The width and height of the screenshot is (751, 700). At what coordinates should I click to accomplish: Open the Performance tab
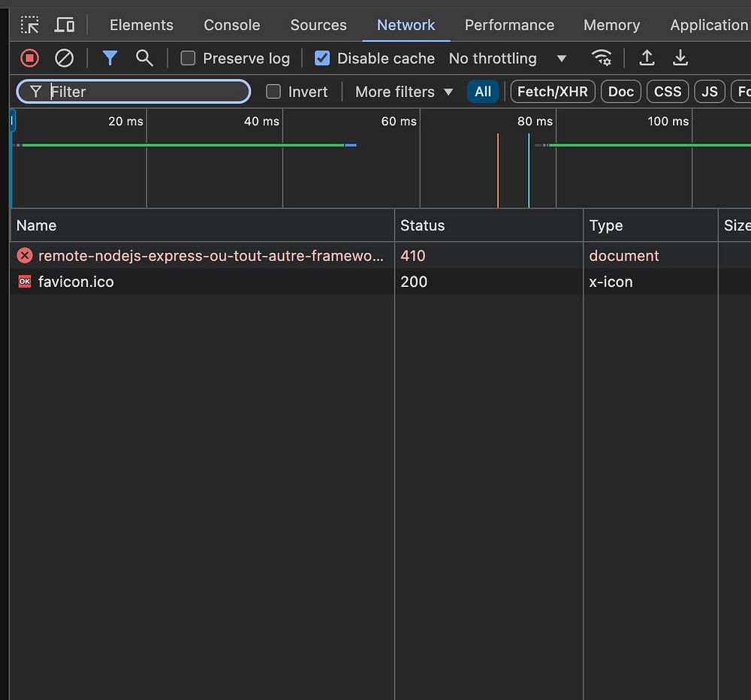click(509, 25)
